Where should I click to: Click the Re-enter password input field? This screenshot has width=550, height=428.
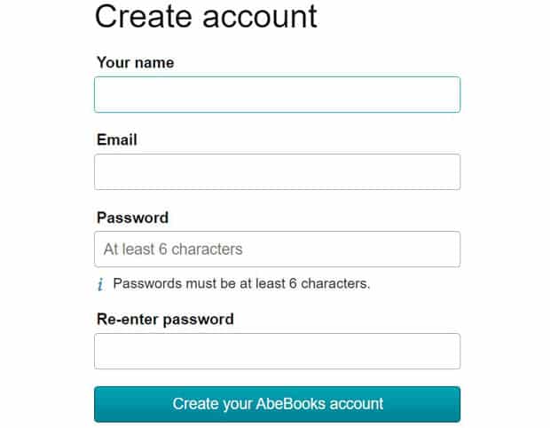pyautogui.click(x=277, y=351)
